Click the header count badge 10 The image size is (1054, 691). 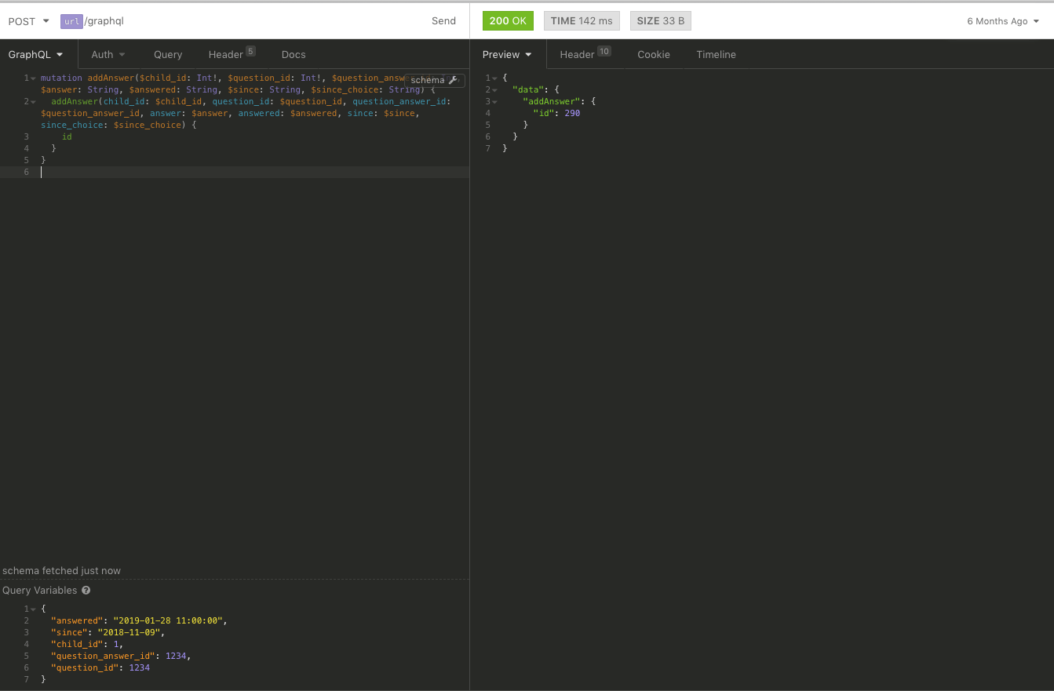pos(604,51)
